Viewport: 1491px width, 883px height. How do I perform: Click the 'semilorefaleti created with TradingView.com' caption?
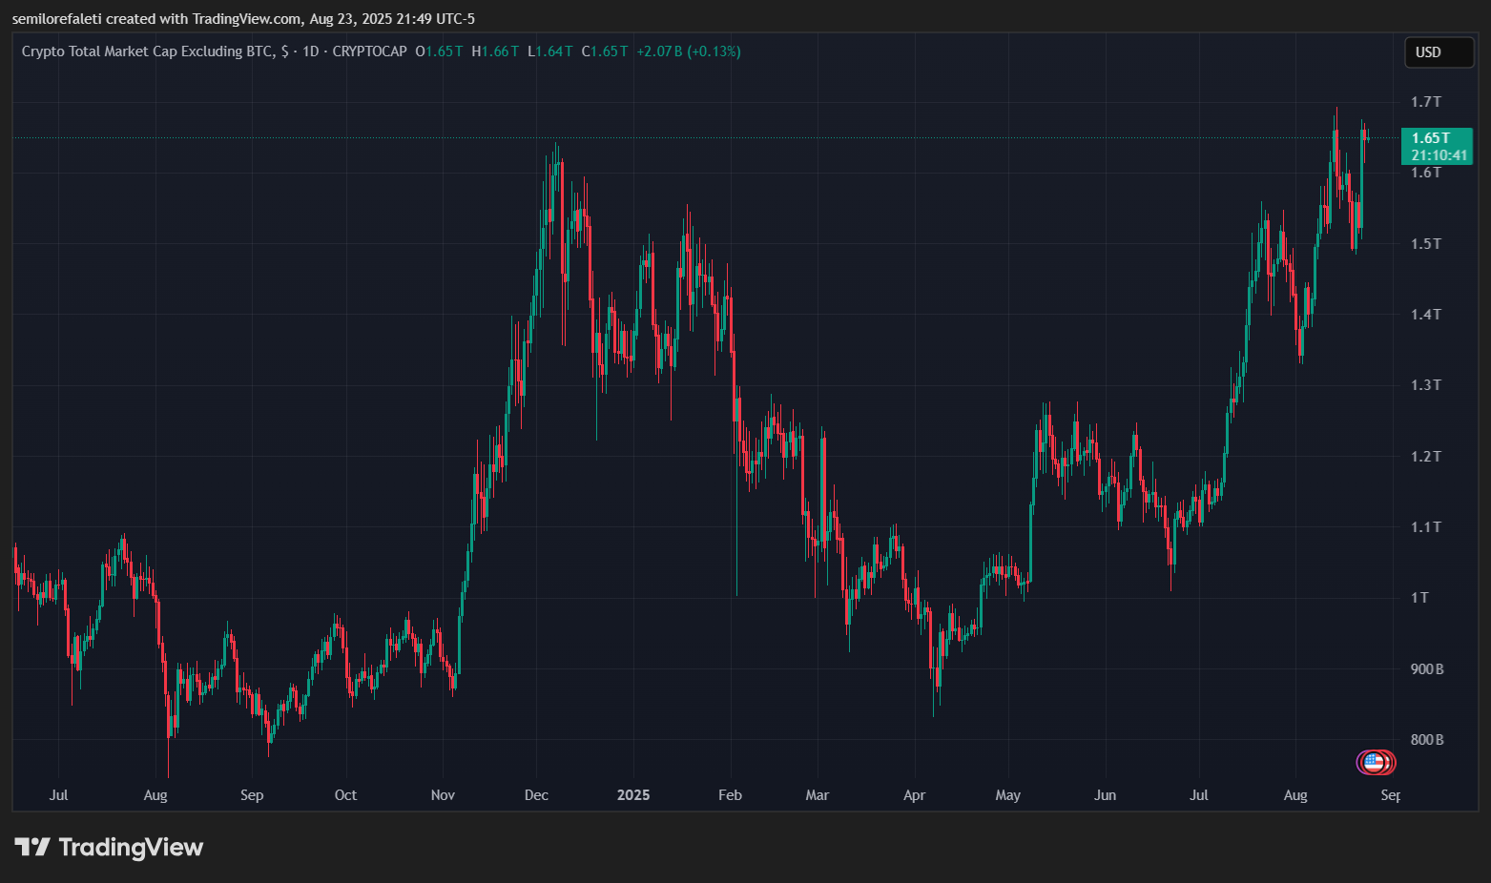[x=156, y=19]
